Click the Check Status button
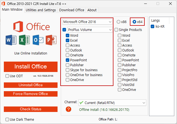Image resolution: width=177 pixels, height=124 pixels. [31, 109]
